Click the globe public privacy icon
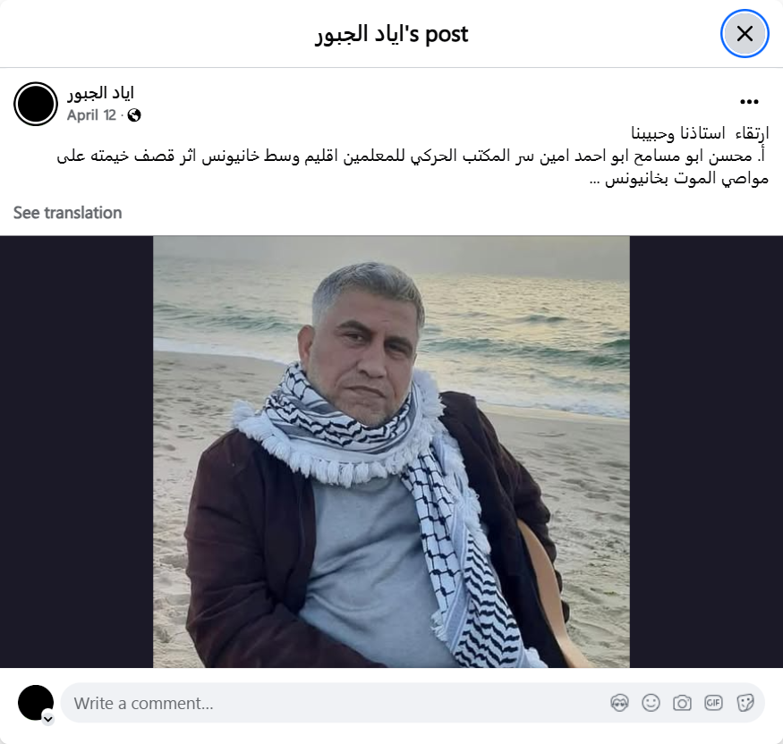 (134, 115)
